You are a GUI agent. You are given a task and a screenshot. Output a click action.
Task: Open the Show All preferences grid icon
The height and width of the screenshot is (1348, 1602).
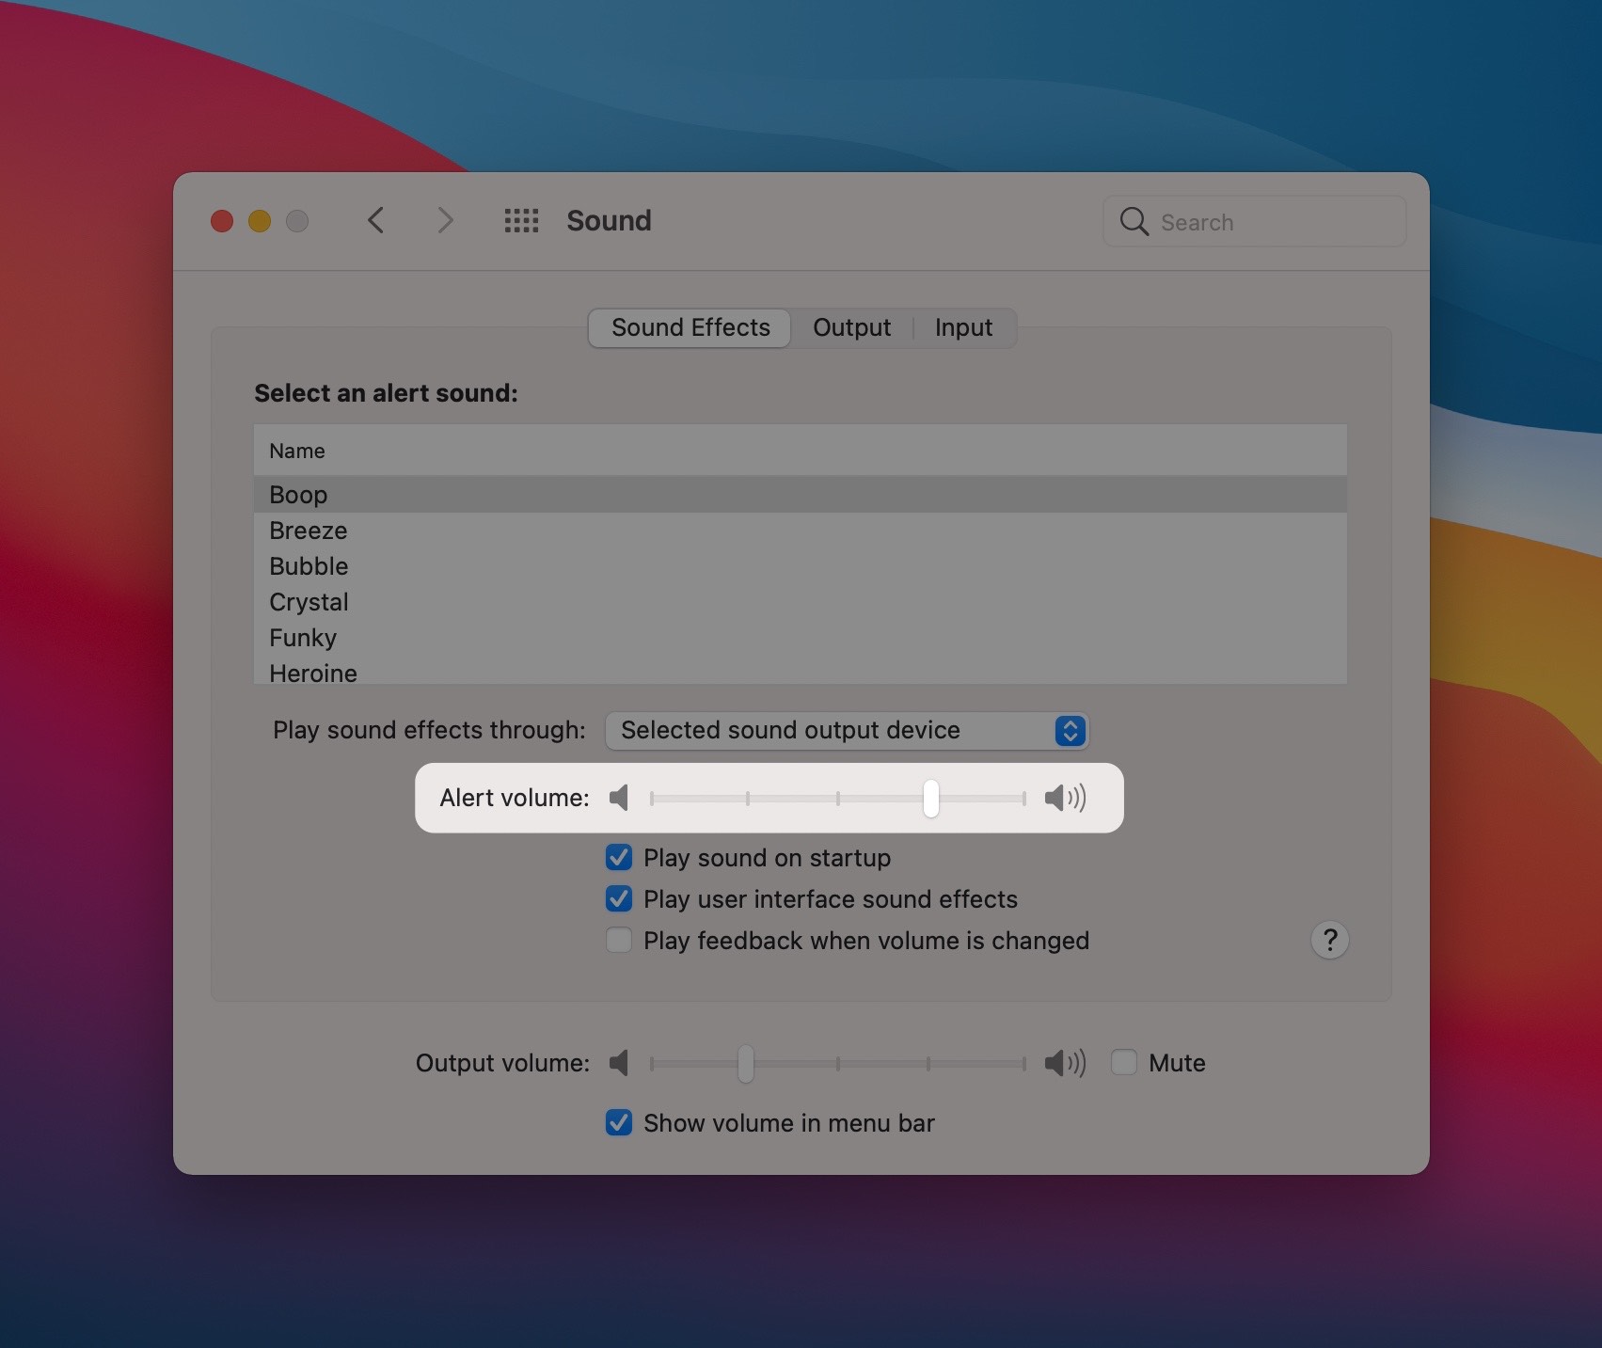(x=522, y=220)
